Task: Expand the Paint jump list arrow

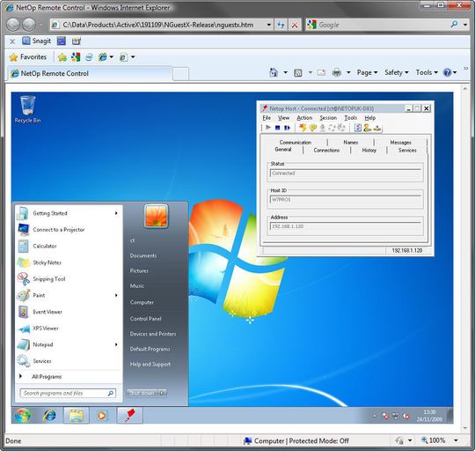Action: coord(116,295)
